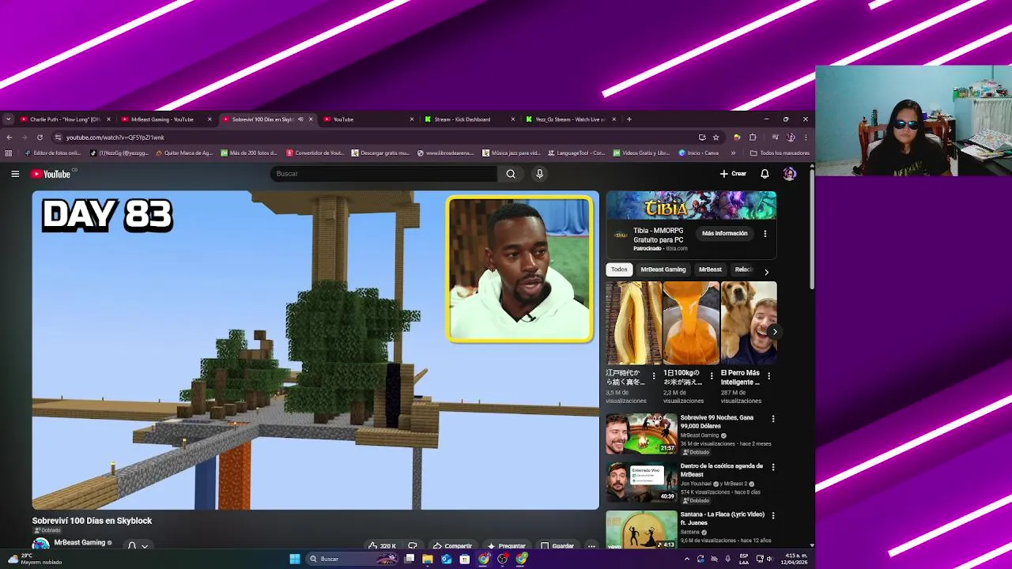
Task: Open the Todos los marcadores folder
Action: 780,153
